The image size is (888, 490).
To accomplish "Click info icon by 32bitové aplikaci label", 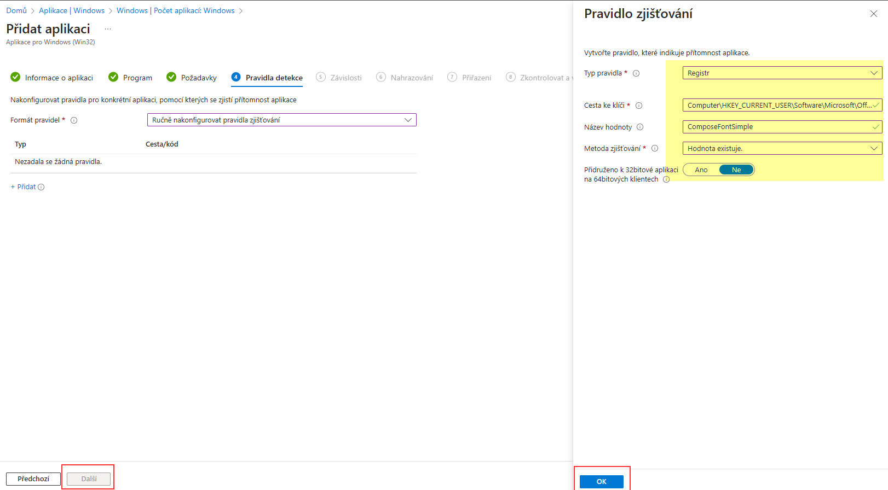I will tap(666, 179).
